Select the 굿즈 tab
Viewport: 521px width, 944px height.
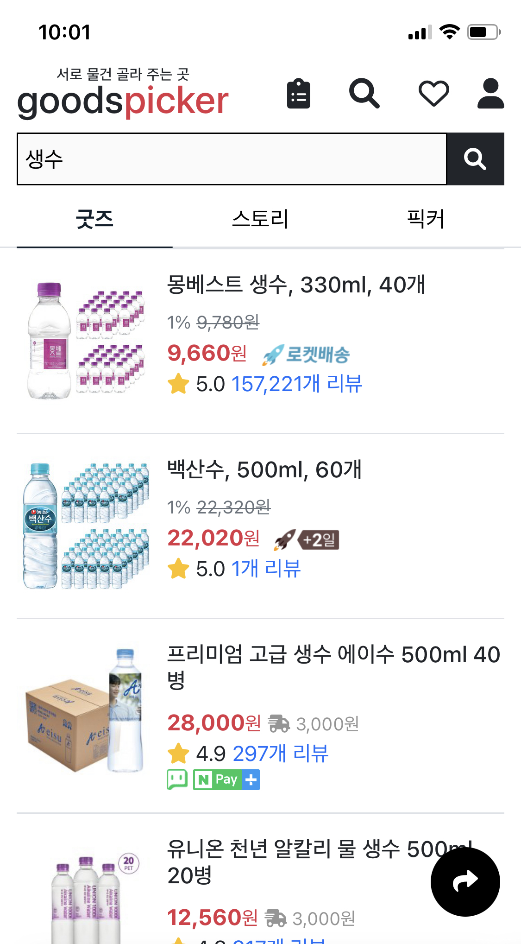tap(94, 219)
